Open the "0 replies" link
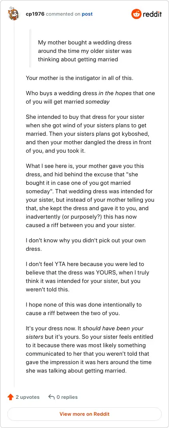This screenshot has height=428, width=169. pyautogui.click(x=67, y=397)
